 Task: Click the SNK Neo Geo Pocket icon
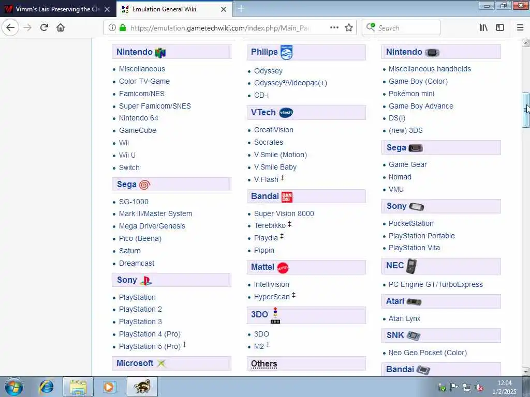click(413, 335)
